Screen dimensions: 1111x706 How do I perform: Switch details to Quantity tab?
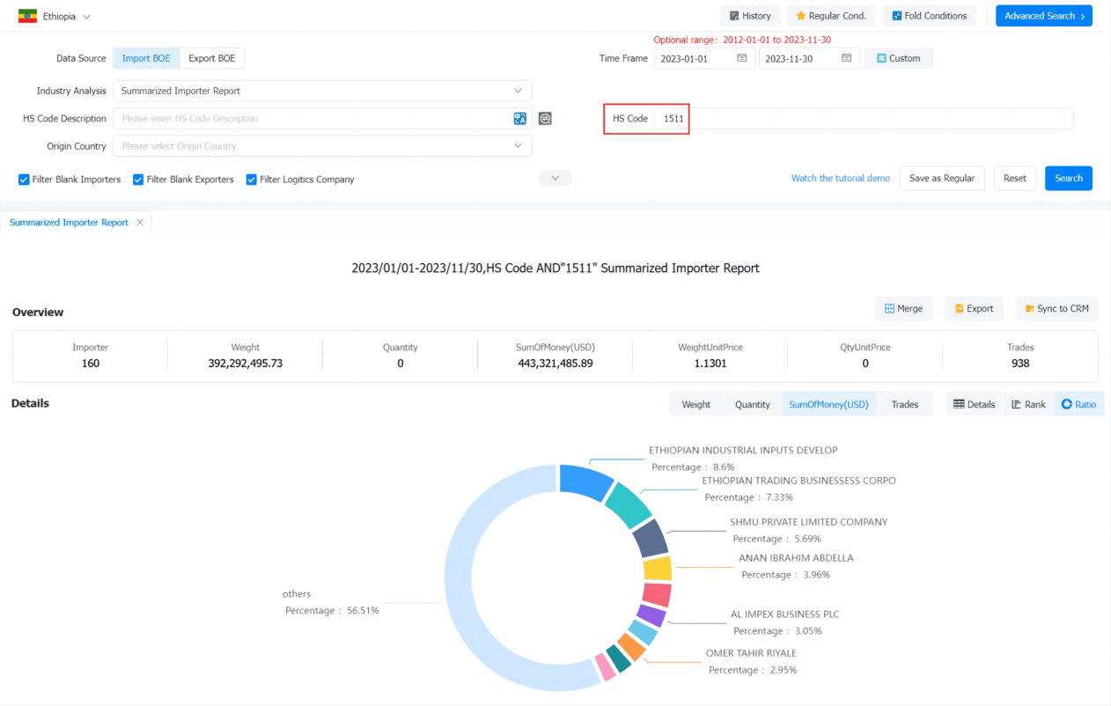tap(753, 404)
